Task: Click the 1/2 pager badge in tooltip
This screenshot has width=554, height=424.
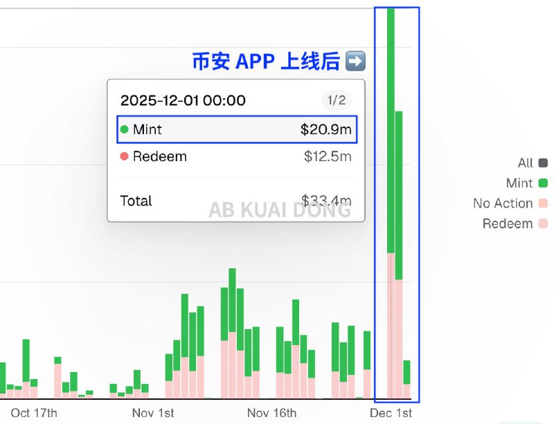Action: pyautogui.click(x=337, y=100)
